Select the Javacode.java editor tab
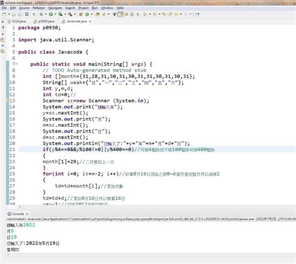The image size is (296, 264). pos(77,21)
